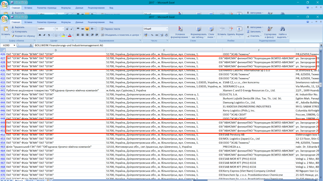
Task: Click the Paste (Вставить) clipboard icon
Action: (5, 29)
